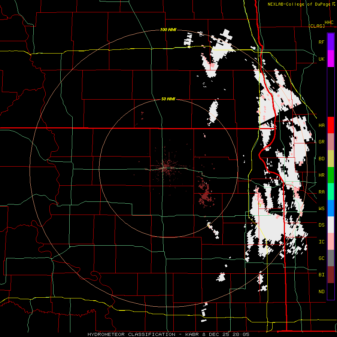Click the BI brown legend swatch
The height and width of the screenshot is (337, 337).
click(331, 275)
